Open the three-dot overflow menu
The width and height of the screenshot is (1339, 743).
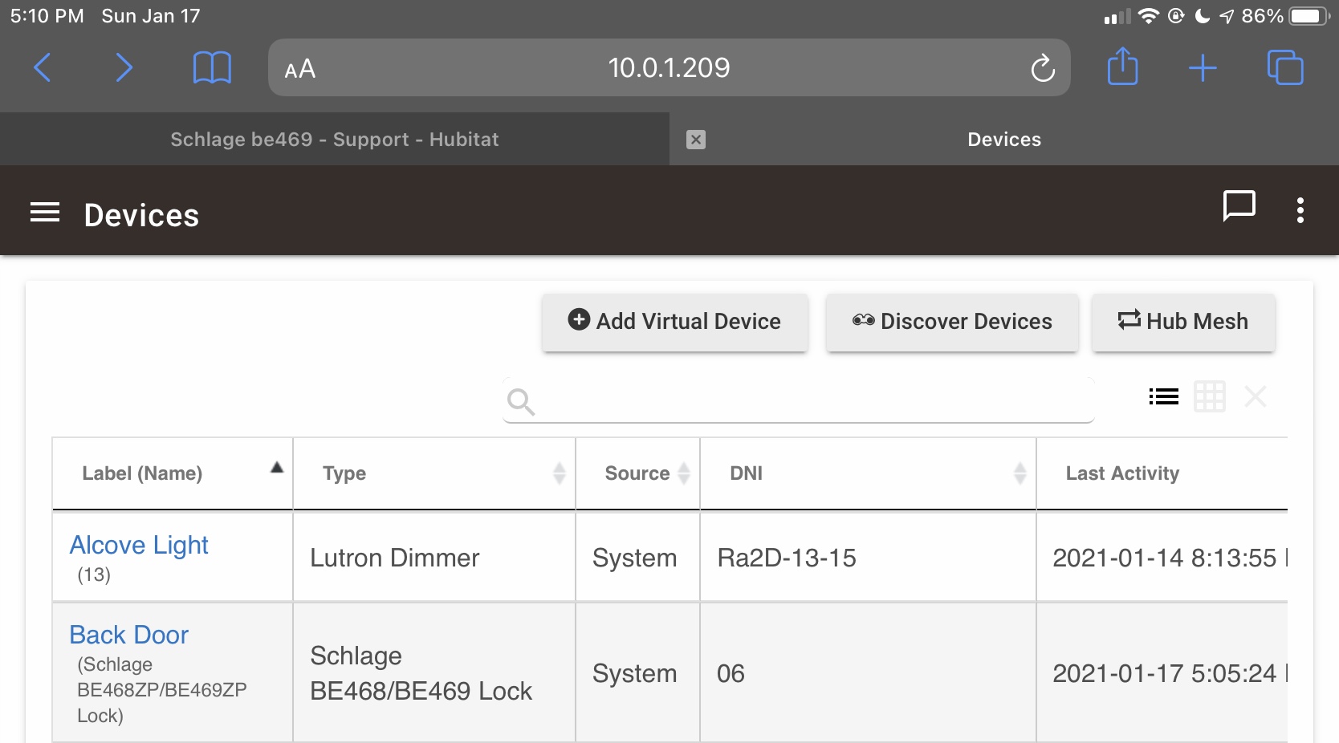[1300, 210]
